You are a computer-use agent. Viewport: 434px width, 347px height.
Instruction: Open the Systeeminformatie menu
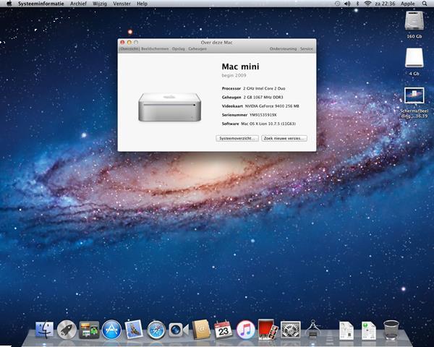[x=41, y=4]
